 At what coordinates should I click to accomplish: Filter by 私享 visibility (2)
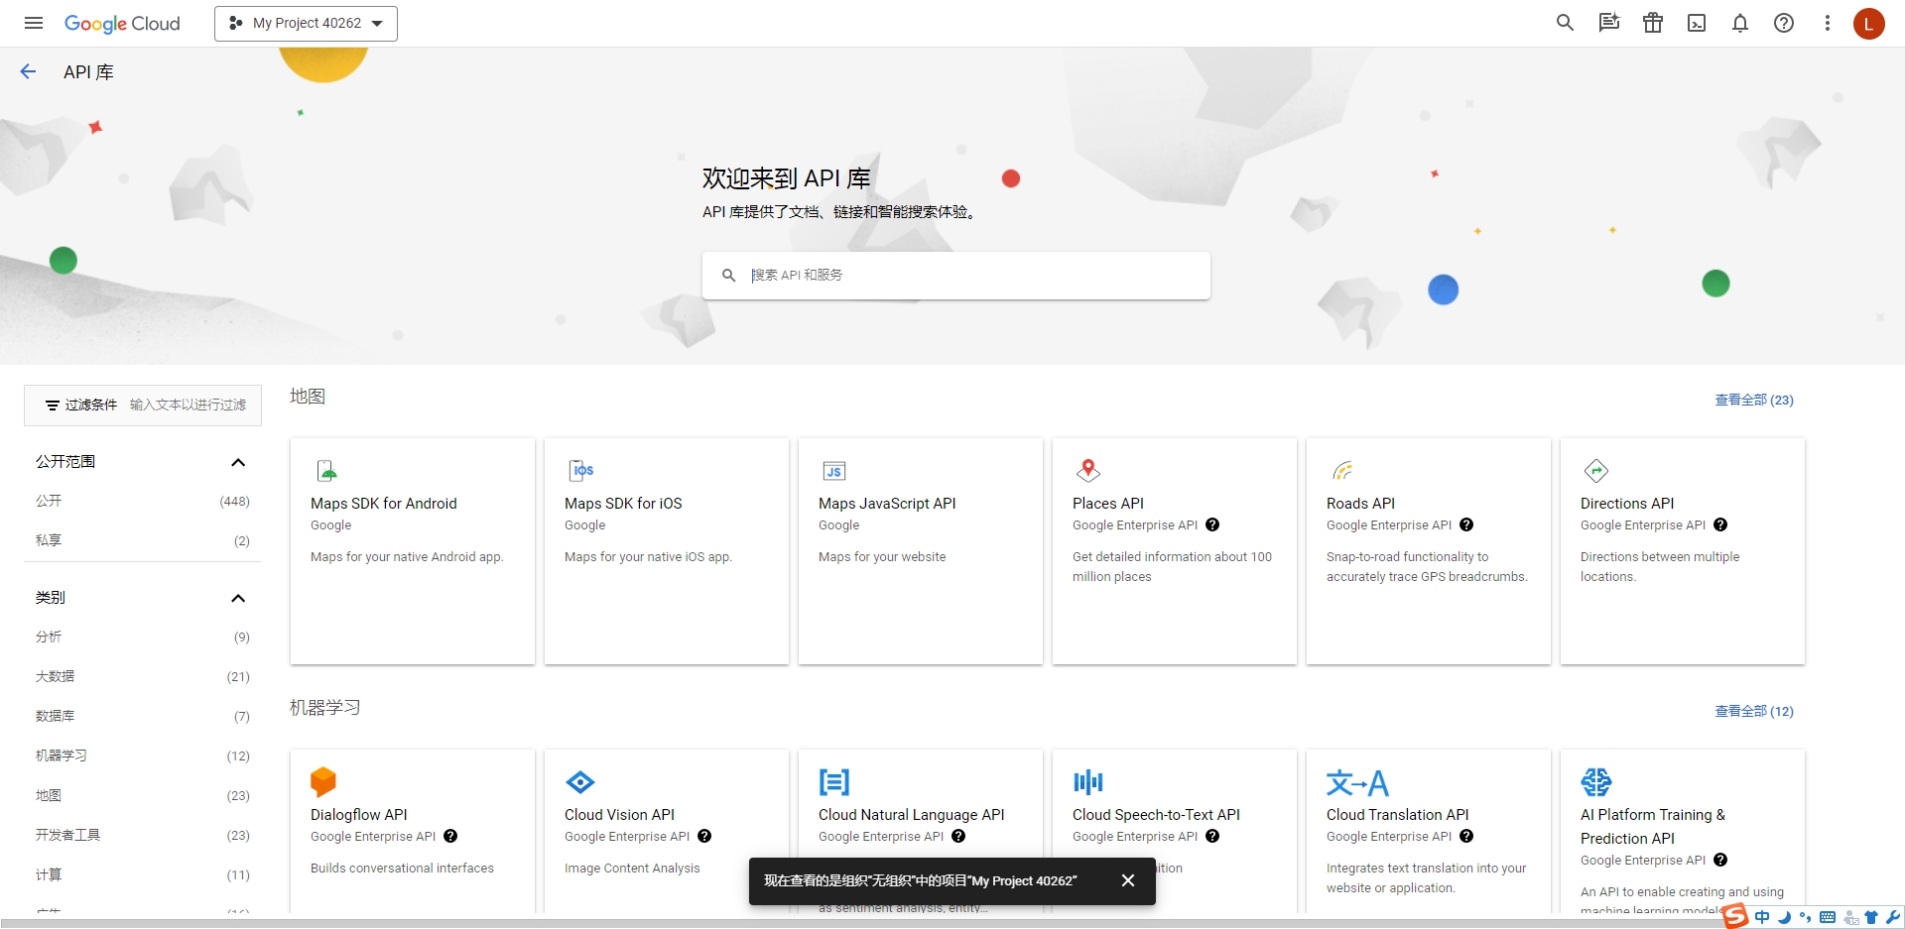pos(143,540)
